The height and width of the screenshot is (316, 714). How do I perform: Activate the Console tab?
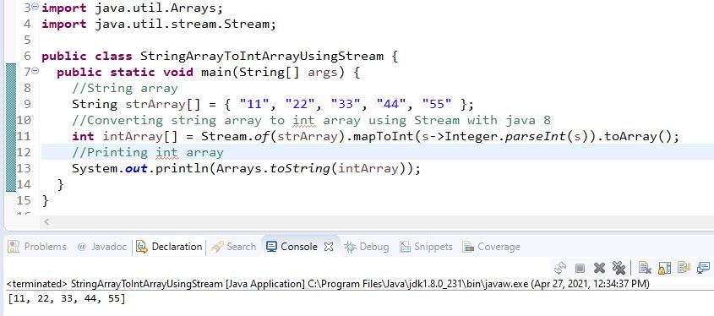pyautogui.click(x=292, y=247)
